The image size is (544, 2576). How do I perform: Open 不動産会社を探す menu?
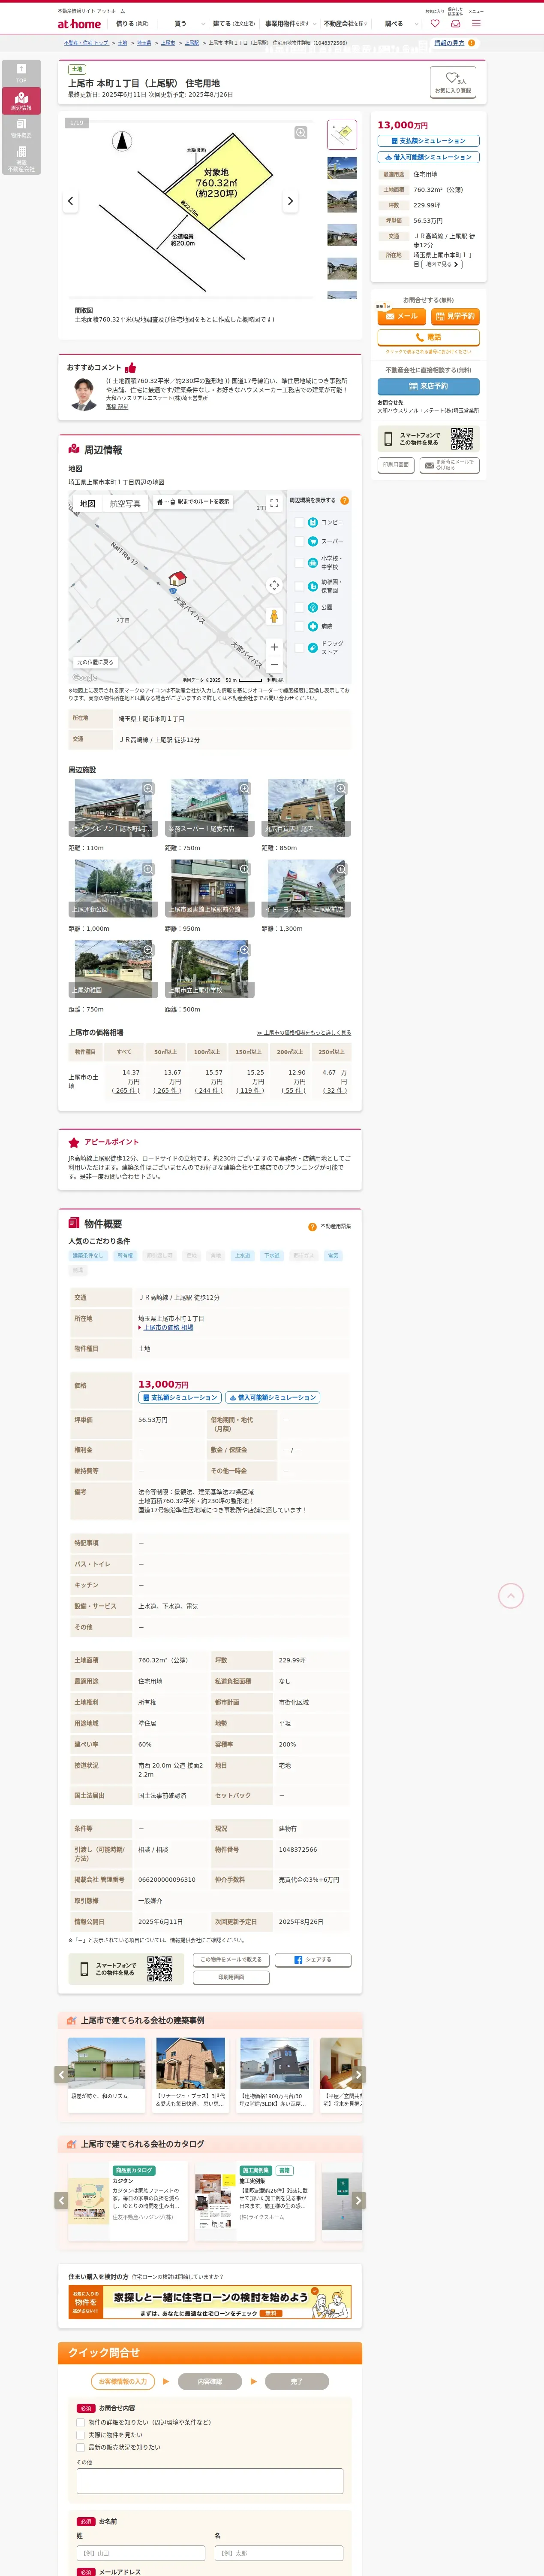coord(346,24)
